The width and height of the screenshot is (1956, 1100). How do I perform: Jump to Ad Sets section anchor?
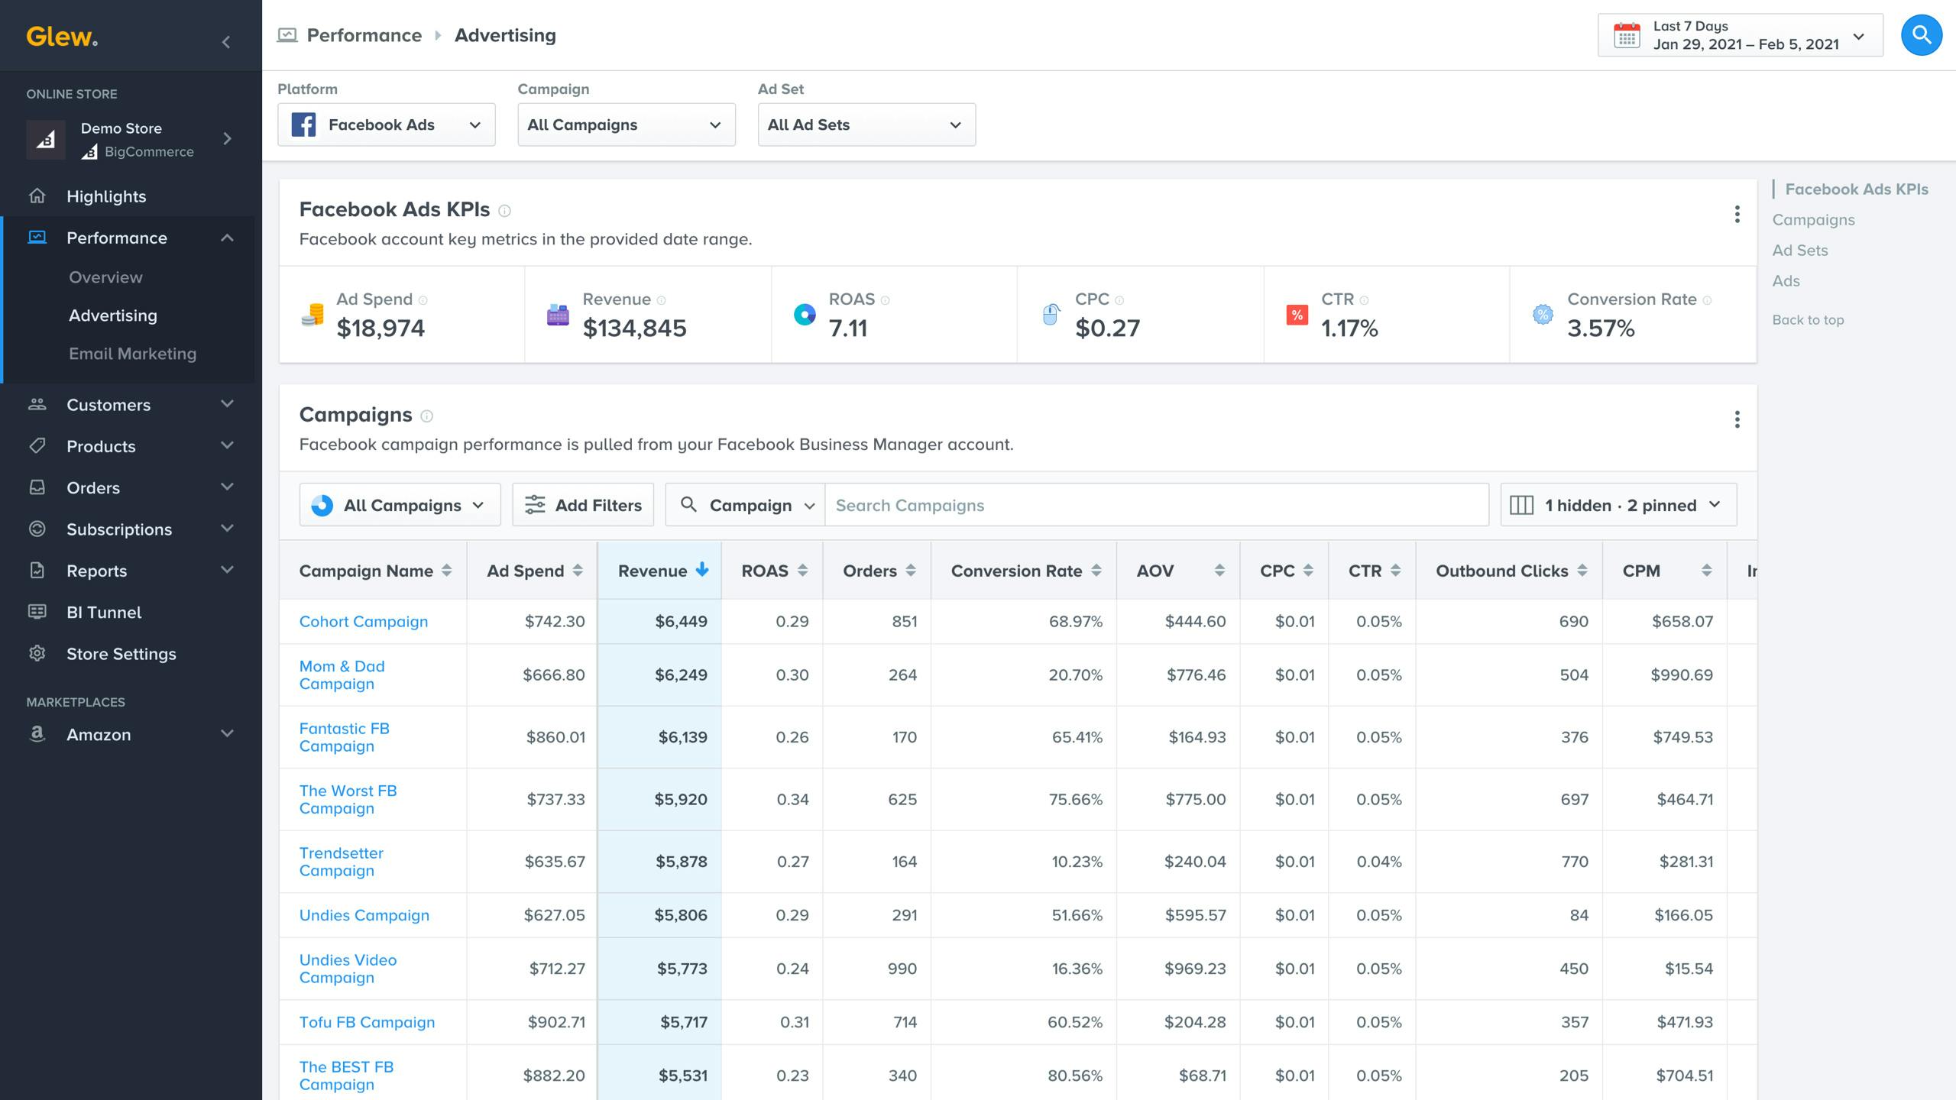[1800, 251]
